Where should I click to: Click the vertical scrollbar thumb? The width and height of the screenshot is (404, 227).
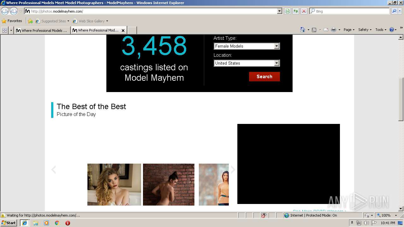pos(401,99)
